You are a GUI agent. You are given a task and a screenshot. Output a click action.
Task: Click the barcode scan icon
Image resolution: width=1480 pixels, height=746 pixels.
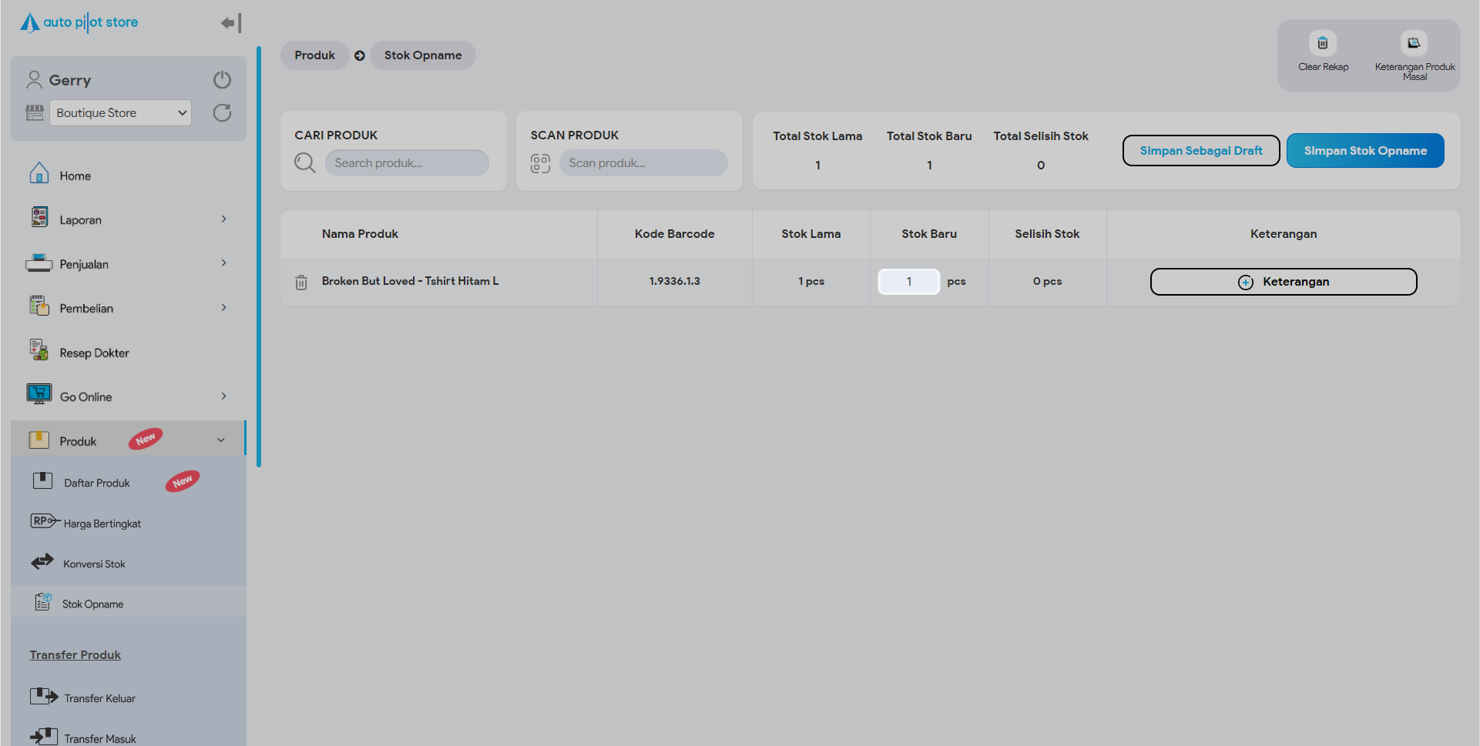(540, 163)
